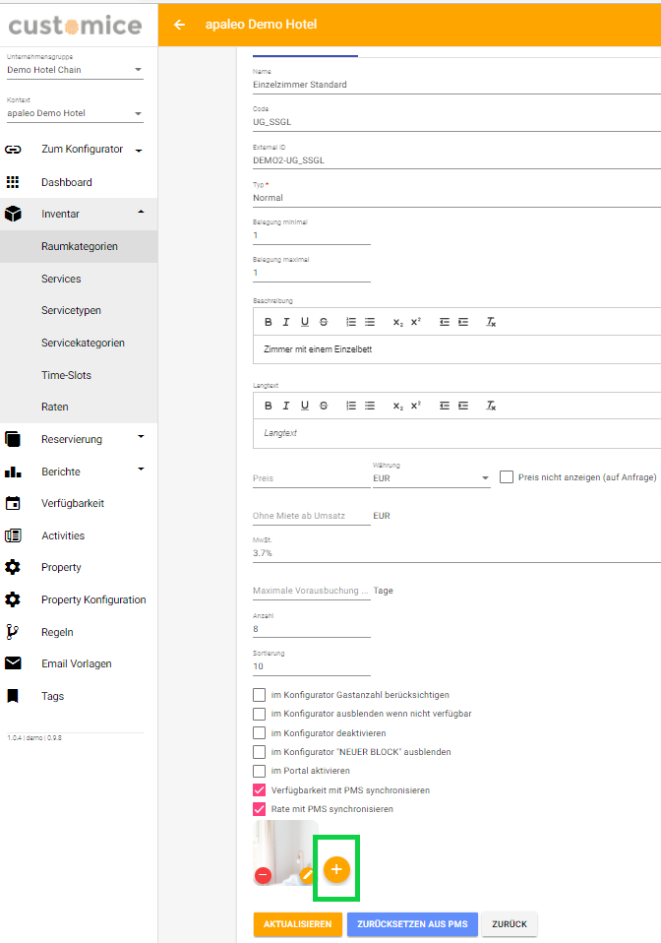
Task: Uncheck 'Verfügbarkeit mit PMS synchronisieren'
Action: 259,790
